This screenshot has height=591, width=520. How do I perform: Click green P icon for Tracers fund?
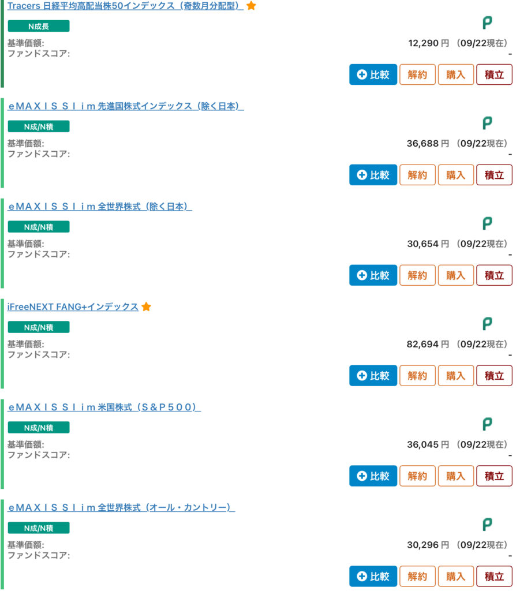[x=487, y=23]
